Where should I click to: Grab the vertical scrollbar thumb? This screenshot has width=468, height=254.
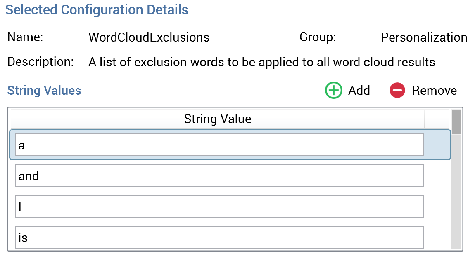click(456, 122)
